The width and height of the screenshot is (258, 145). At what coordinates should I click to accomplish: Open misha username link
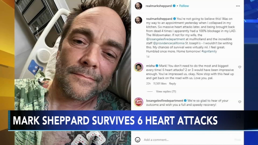(150, 66)
